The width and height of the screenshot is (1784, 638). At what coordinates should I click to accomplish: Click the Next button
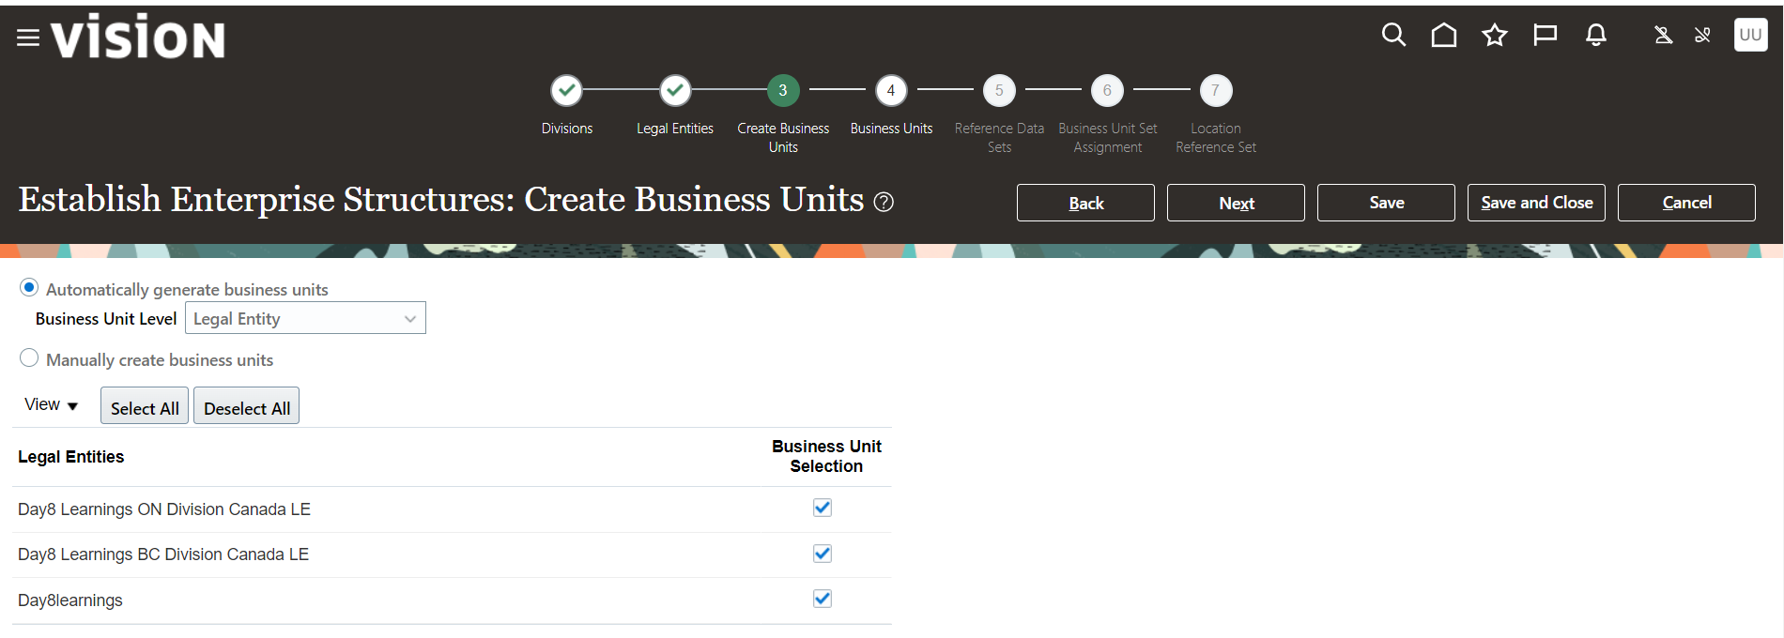pyautogui.click(x=1235, y=203)
